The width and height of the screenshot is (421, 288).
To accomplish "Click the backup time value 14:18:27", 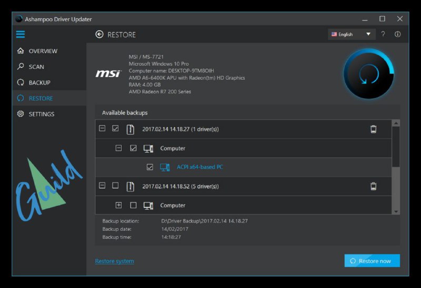I will (x=171, y=237).
